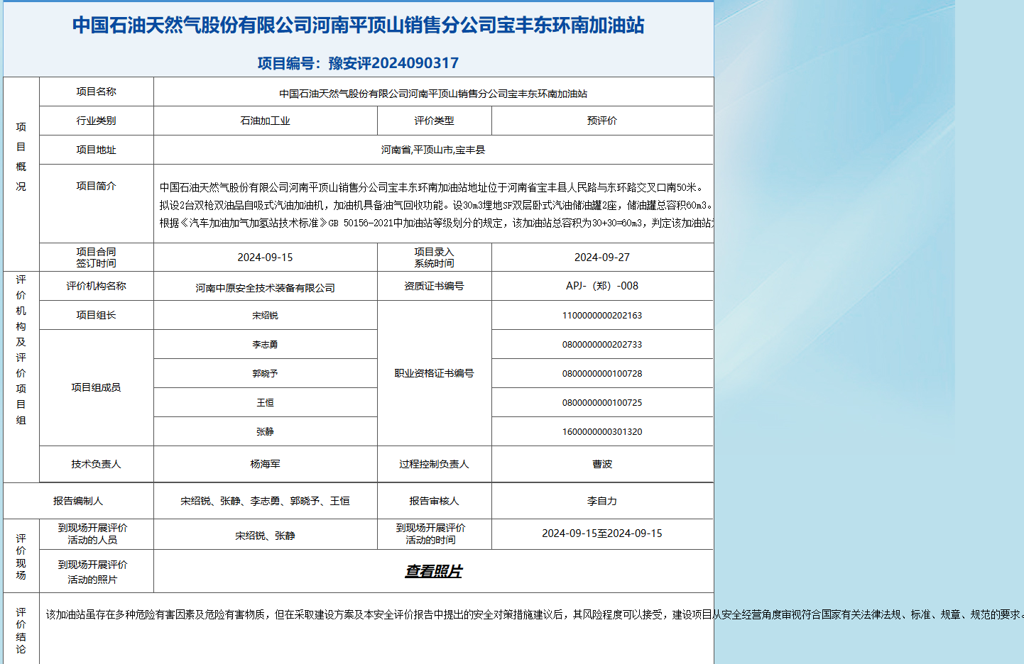
Task: Click the 项目简介 label cell
Action: point(97,186)
